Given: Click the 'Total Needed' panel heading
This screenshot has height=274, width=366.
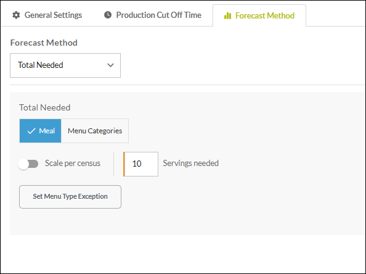Looking at the screenshot, I should click(x=44, y=107).
